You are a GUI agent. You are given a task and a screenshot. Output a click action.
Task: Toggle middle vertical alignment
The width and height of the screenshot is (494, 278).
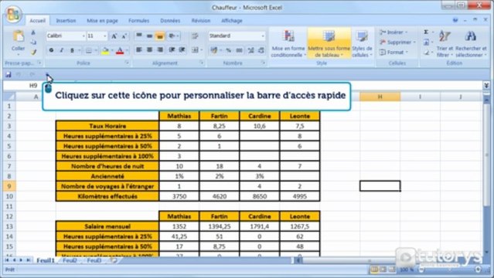(149, 36)
